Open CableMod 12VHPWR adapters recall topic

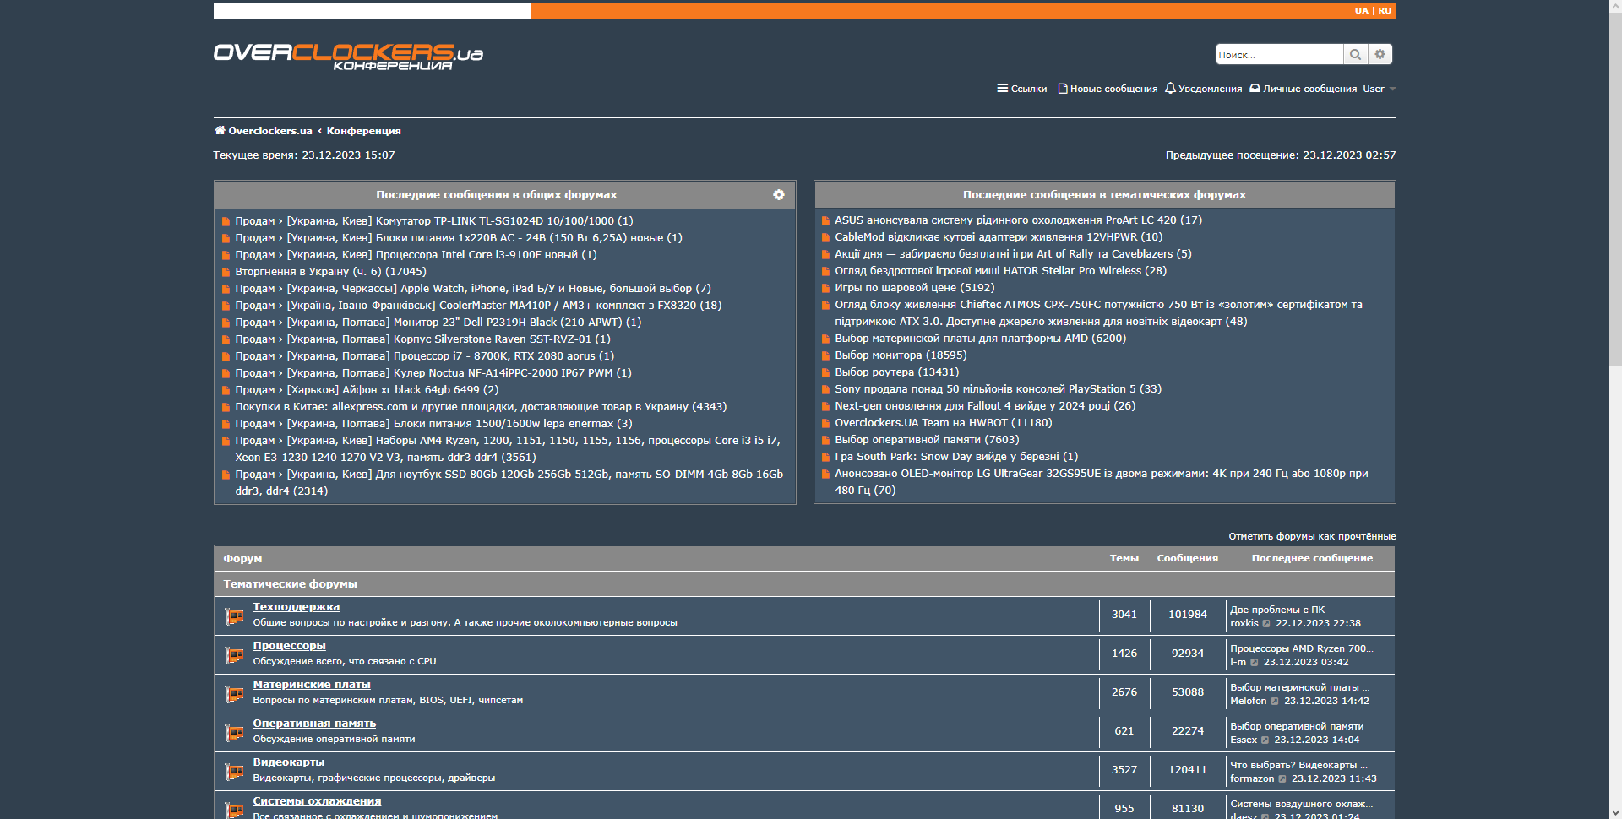999,237
